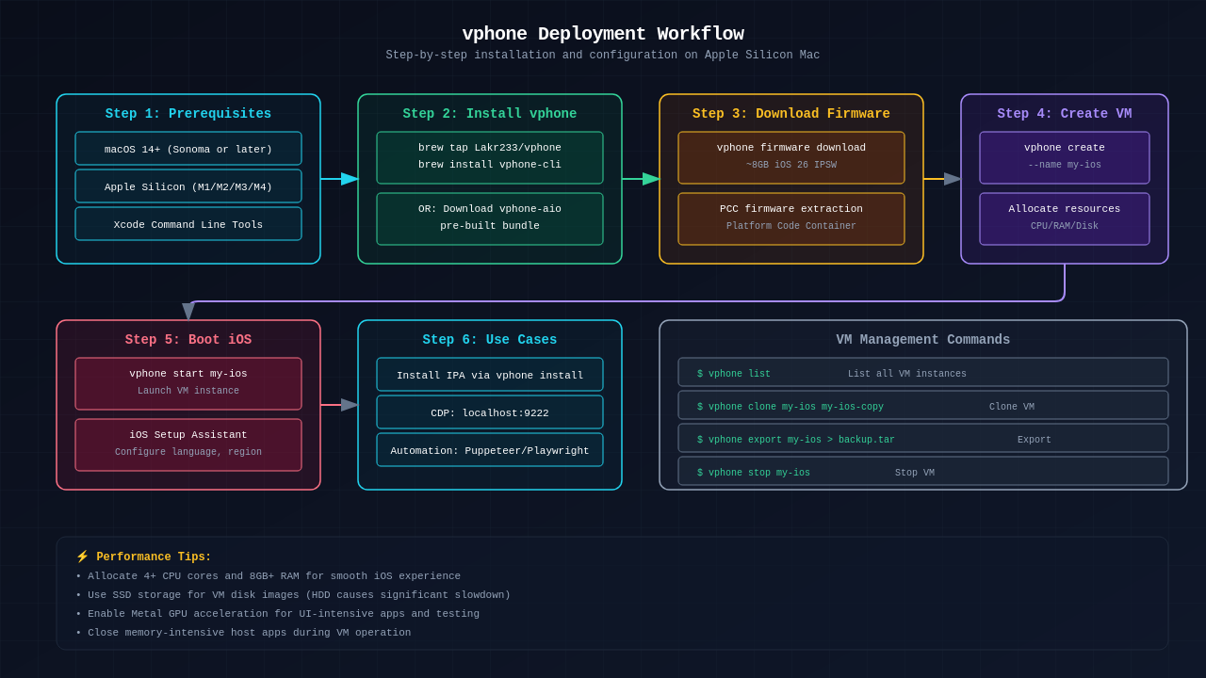Click the tip about Metal GPU acceleration
The image size is (1206, 678).
coord(278,614)
